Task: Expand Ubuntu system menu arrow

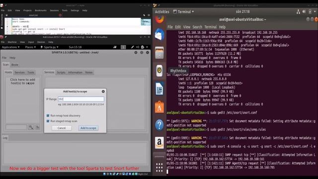Action: [x=315, y=12]
